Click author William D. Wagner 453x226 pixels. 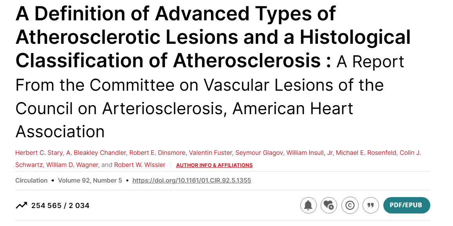coord(72,165)
